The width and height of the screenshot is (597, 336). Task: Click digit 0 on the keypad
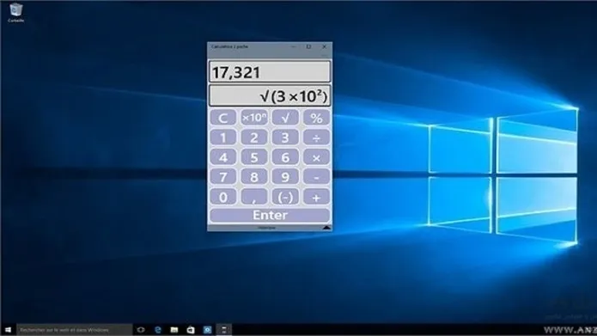point(222,197)
